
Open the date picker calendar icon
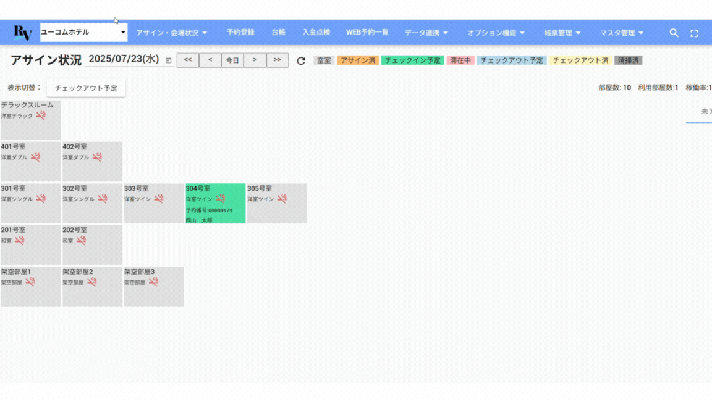point(169,60)
